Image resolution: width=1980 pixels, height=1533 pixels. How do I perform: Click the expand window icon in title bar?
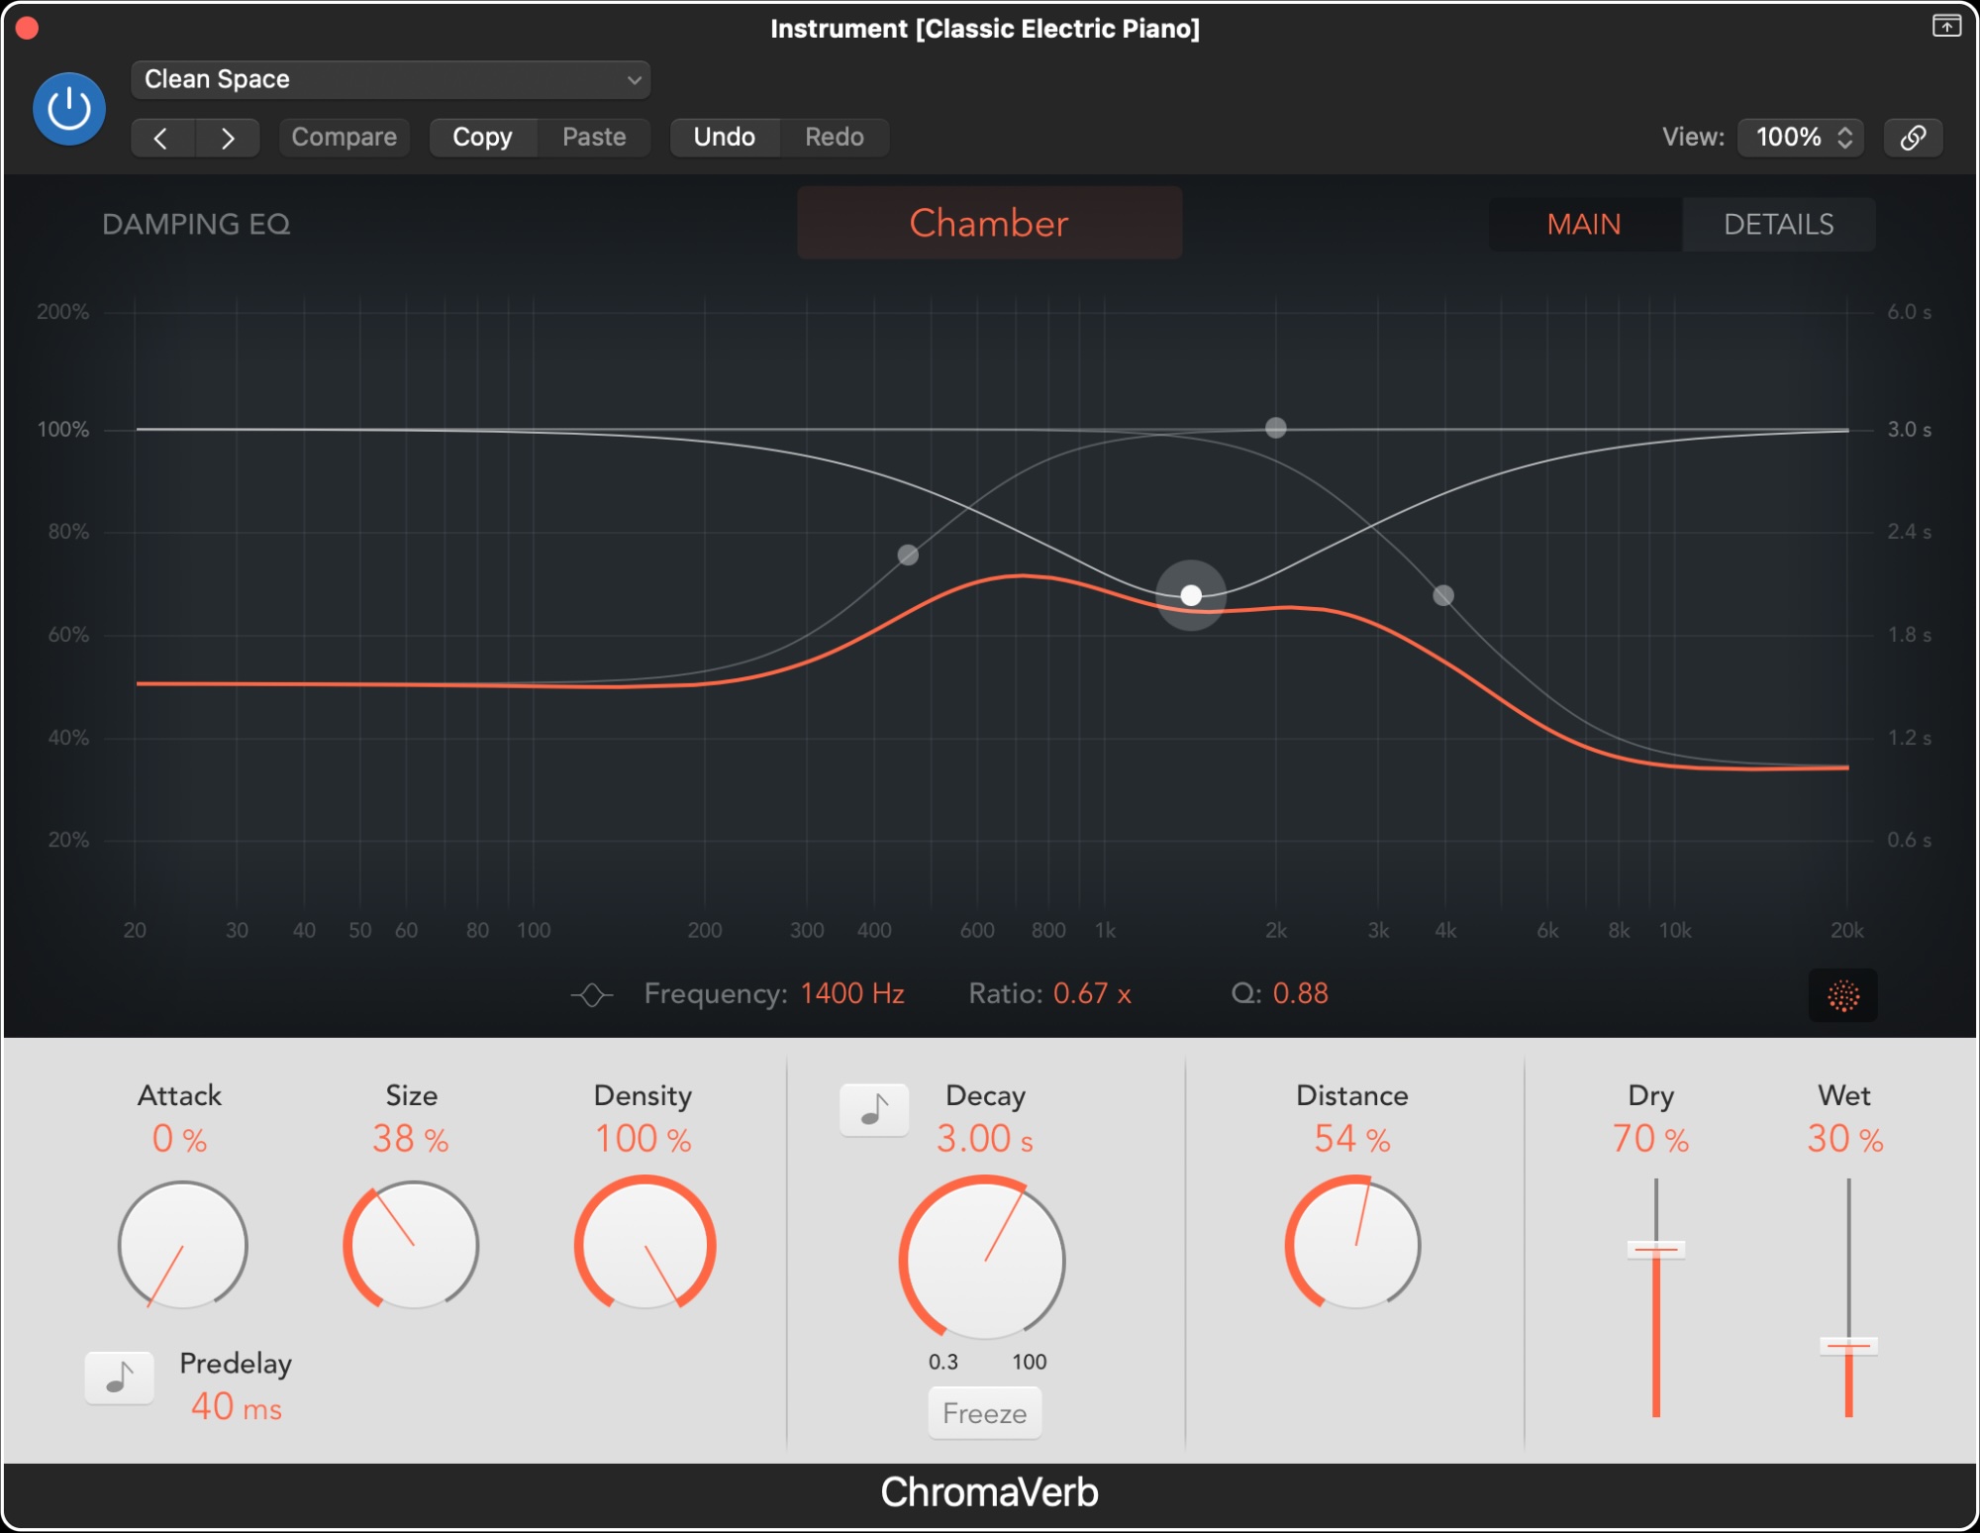tap(1945, 26)
